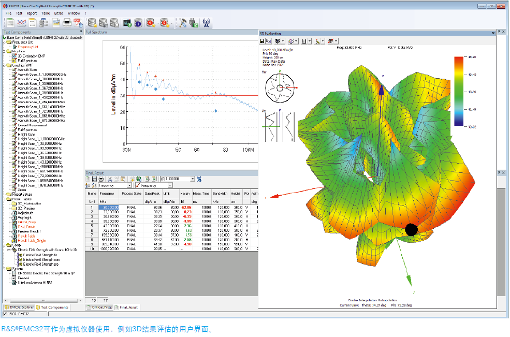The height and width of the screenshot is (337, 510).
Task: Open the Window menu
Action: 74,13
